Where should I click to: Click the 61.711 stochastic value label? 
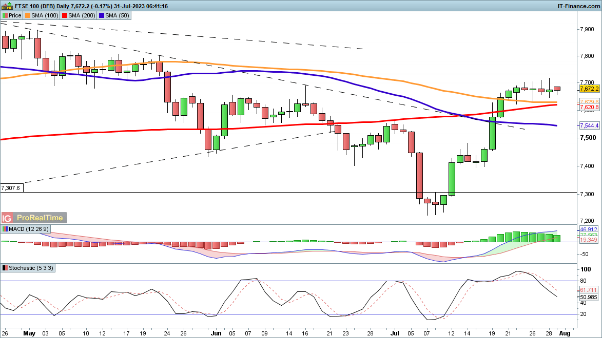pyautogui.click(x=588, y=290)
